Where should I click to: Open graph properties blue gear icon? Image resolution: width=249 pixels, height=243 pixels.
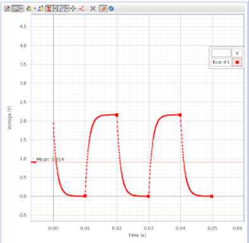pos(111,9)
